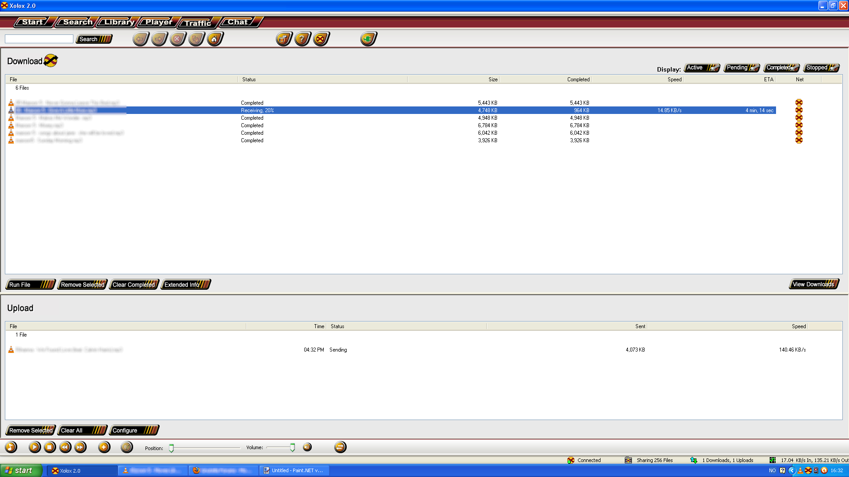Click the repeat arrows icon in player
The width and height of the screenshot is (849, 477).
(340, 447)
